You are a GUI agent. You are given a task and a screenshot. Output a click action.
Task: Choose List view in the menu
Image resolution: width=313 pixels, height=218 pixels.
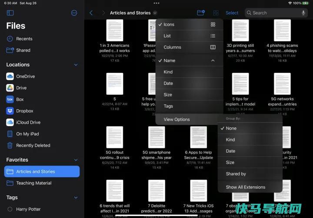[189, 36]
